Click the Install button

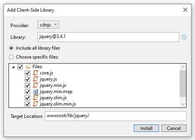pos(146,128)
